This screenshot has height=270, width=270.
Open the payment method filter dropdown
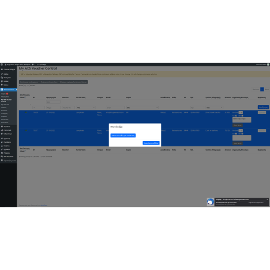pyautogui.click(x=214, y=108)
